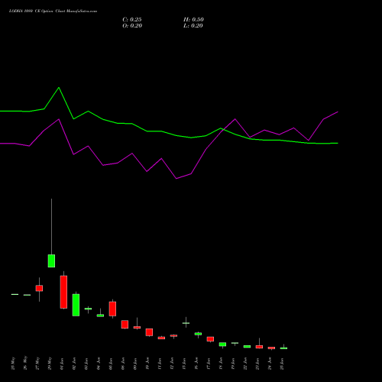
Task: Click the magenta line's lowest trough
Action: (176, 179)
